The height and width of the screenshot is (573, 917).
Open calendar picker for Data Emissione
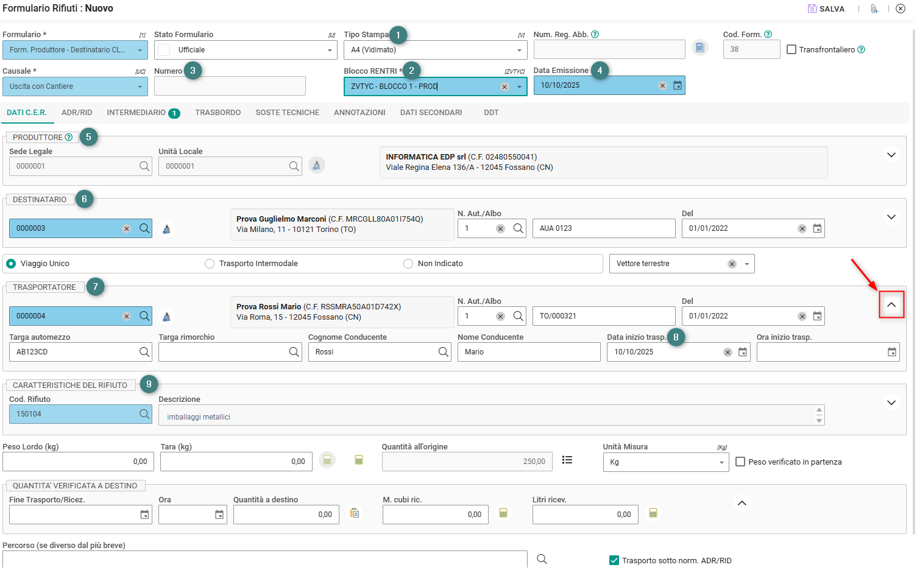click(x=678, y=85)
